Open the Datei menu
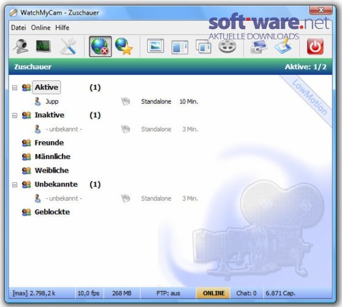 [x=18, y=28]
